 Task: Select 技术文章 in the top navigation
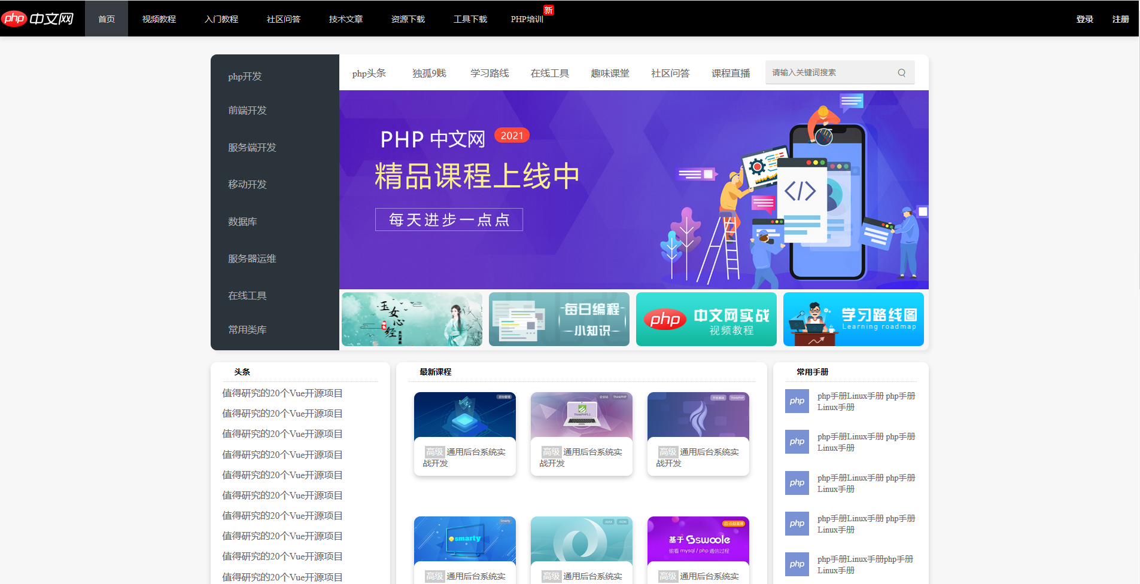click(x=346, y=19)
